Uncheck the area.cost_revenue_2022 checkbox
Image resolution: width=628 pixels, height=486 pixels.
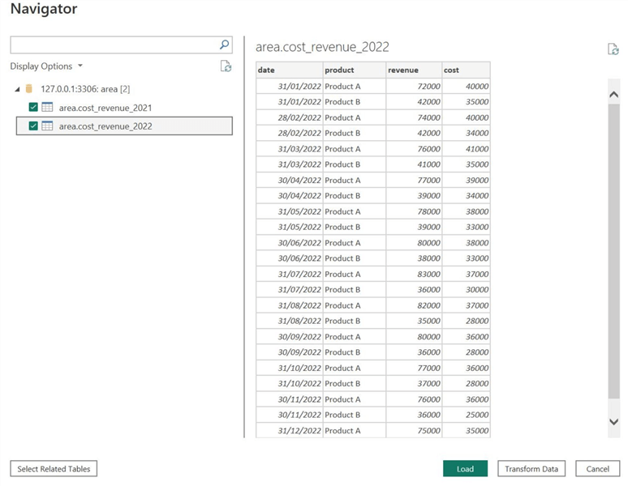point(33,126)
